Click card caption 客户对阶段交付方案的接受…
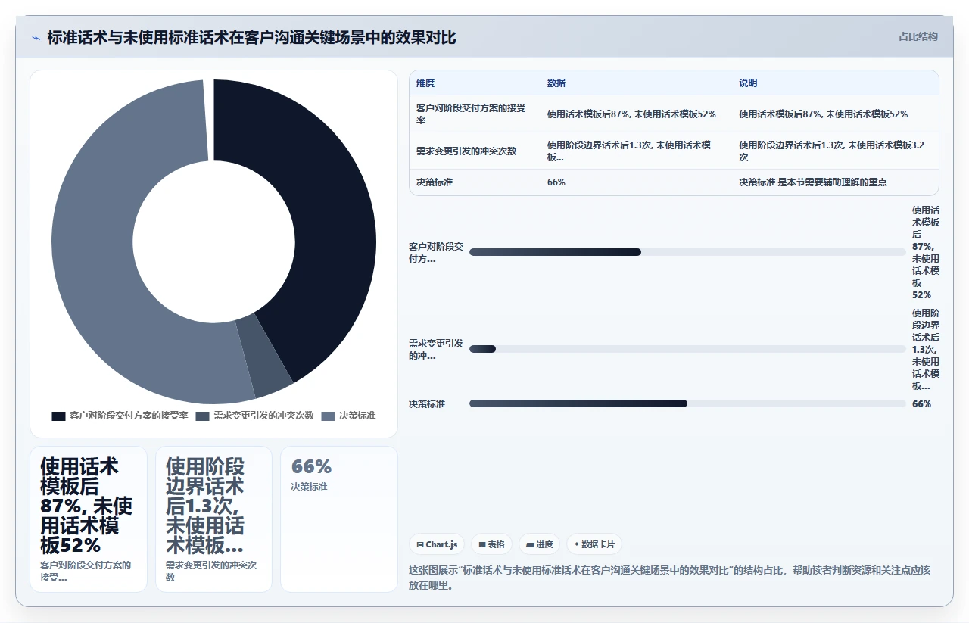The width and height of the screenshot is (969, 623). pos(86,571)
